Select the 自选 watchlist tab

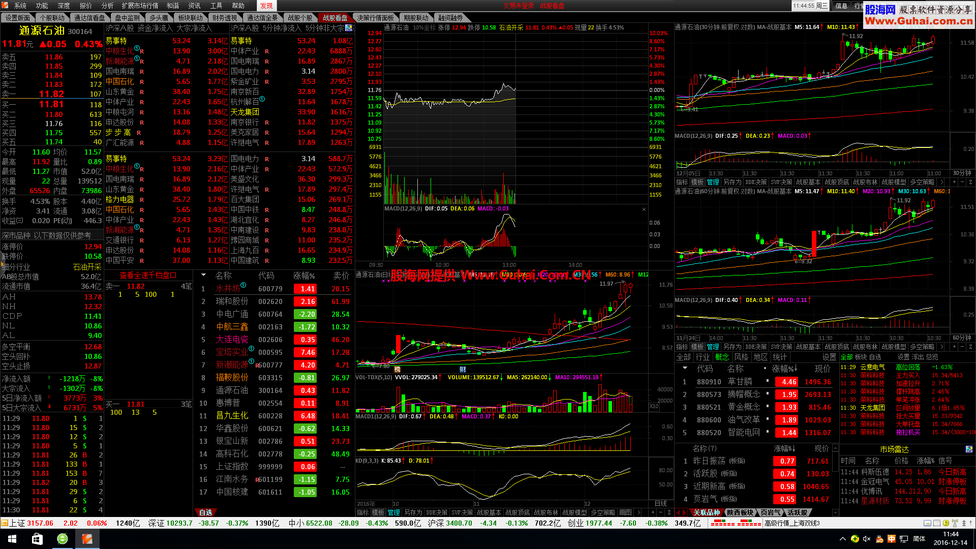pyautogui.click(x=206, y=512)
